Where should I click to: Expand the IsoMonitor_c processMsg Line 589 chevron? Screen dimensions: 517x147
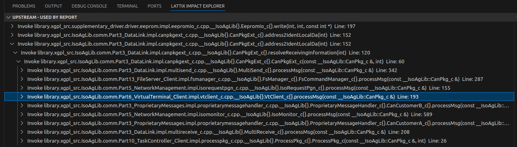coord(22,114)
